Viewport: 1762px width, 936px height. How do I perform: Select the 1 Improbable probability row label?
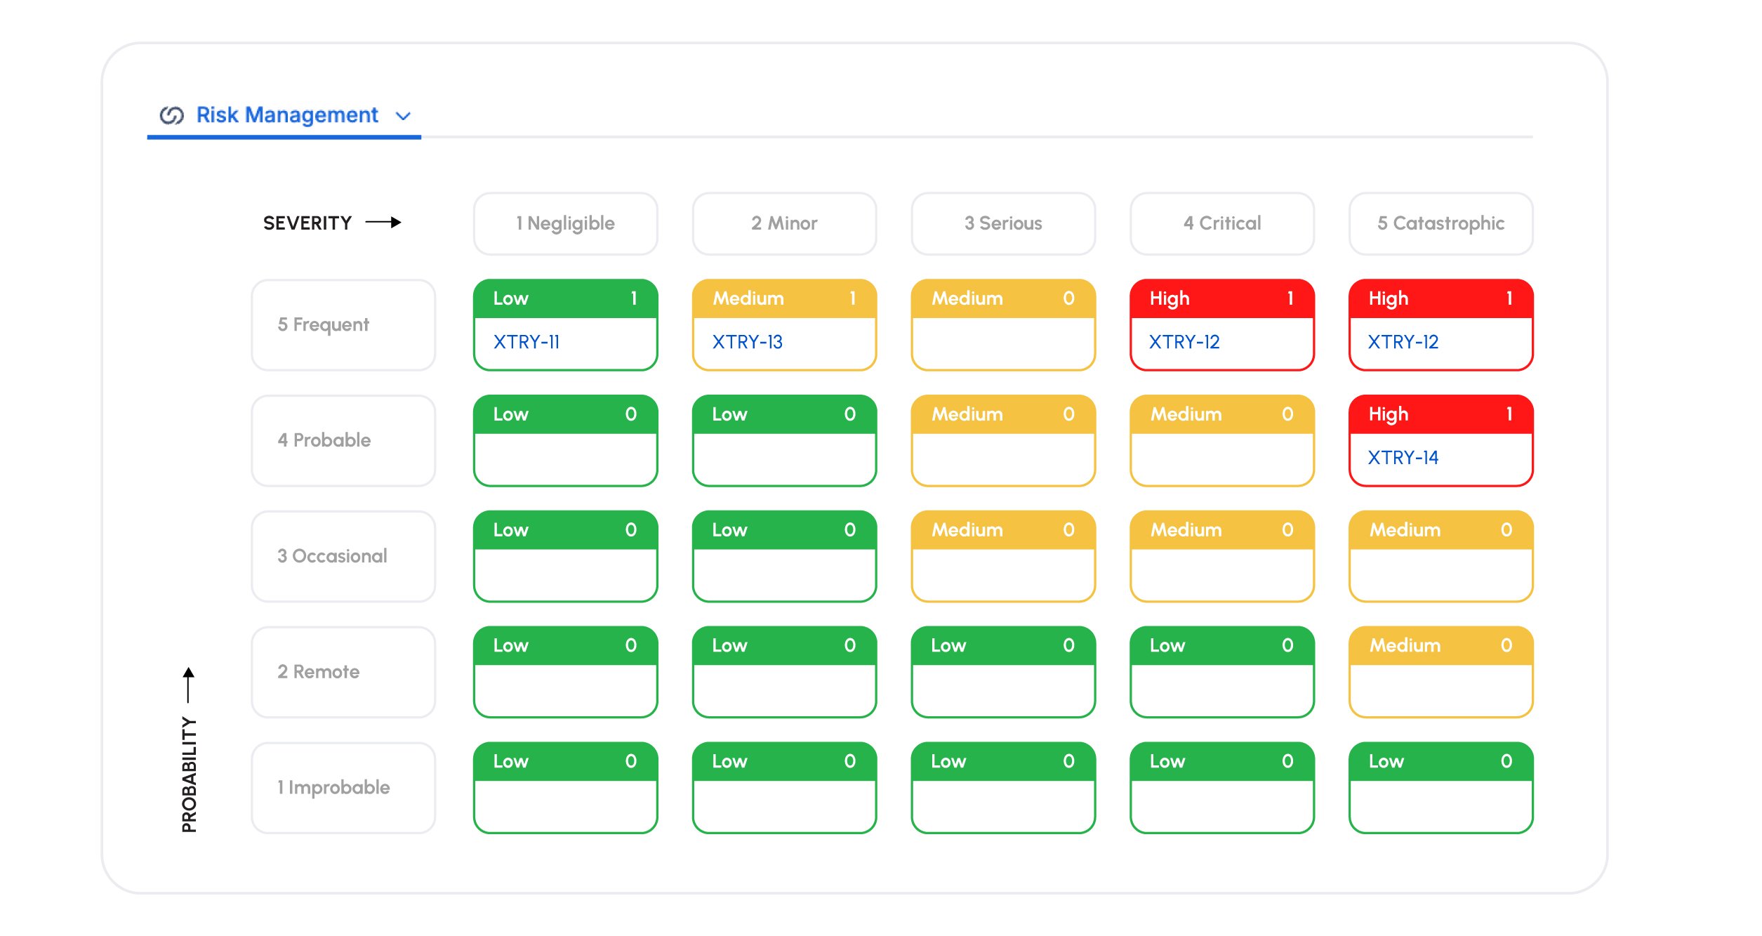point(344,788)
